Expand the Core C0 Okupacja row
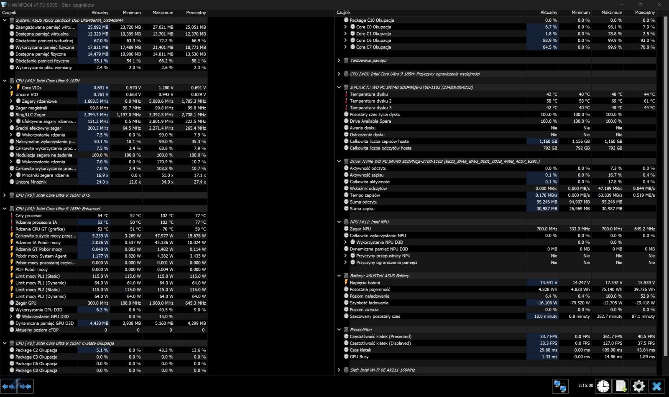The image size is (669, 397). [345, 27]
